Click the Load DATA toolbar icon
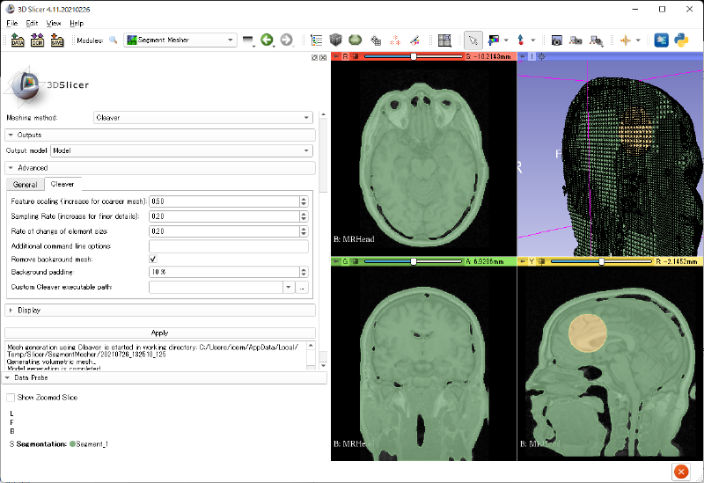Image resolution: width=704 pixels, height=483 pixels. coord(18,40)
